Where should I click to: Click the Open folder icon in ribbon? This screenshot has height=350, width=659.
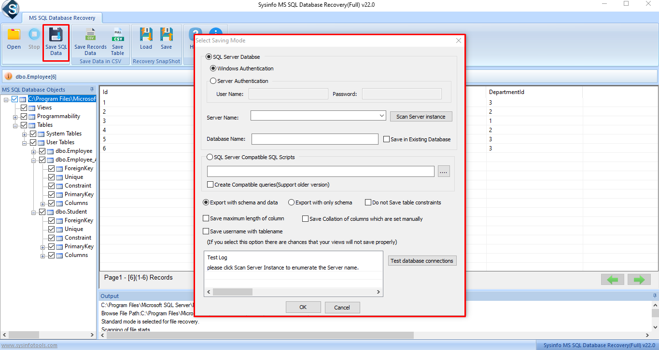(x=14, y=35)
